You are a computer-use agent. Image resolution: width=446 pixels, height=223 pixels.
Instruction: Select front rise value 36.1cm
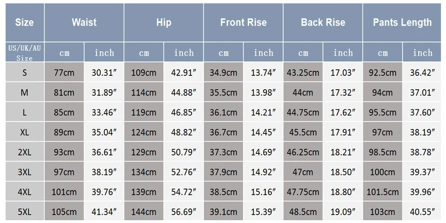tap(224, 112)
